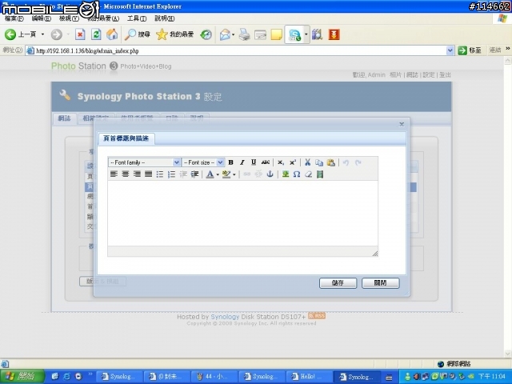This screenshot has width=512, height=384.
Task: Open the 說明 menu
Action: 164,18
